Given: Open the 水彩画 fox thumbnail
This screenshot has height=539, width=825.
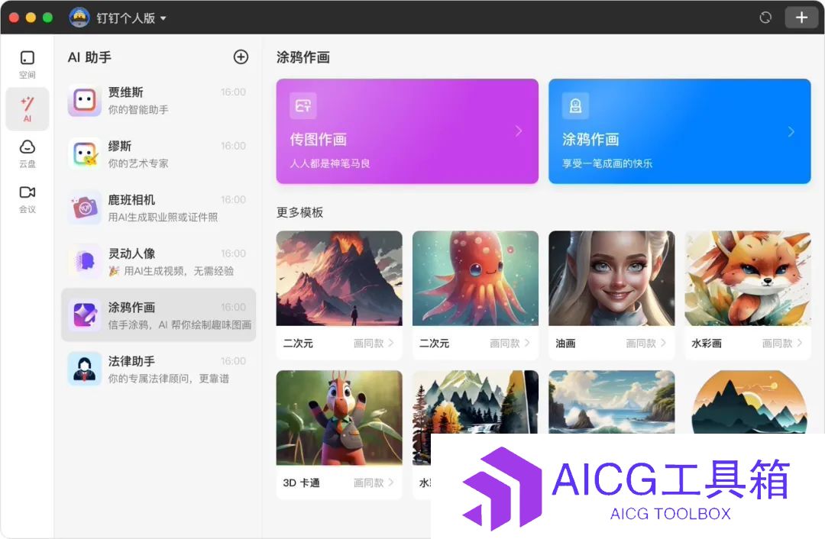Looking at the screenshot, I should (x=748, y=278).
